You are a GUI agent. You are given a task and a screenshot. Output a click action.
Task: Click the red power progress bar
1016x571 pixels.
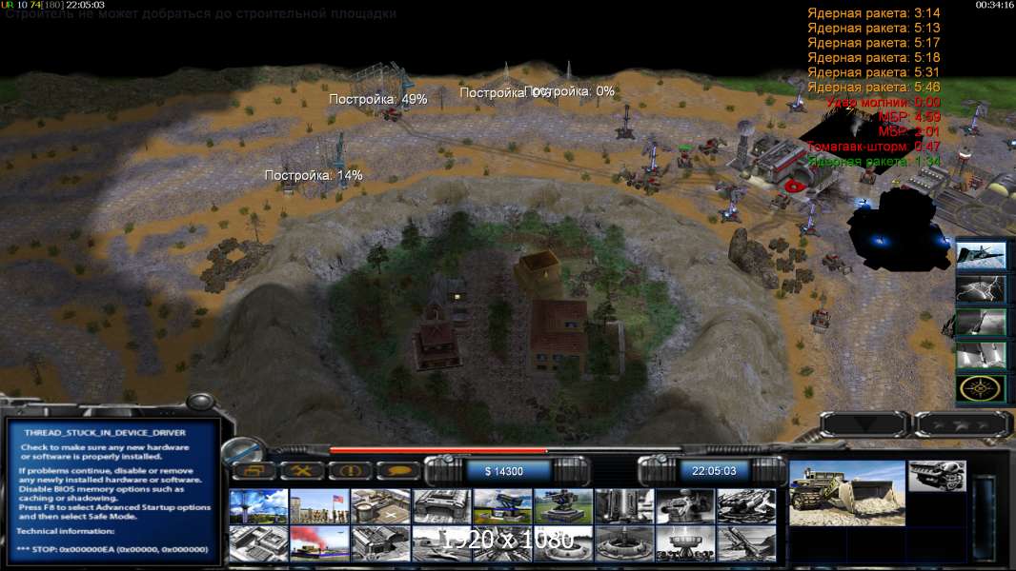[x=438, y=450]
